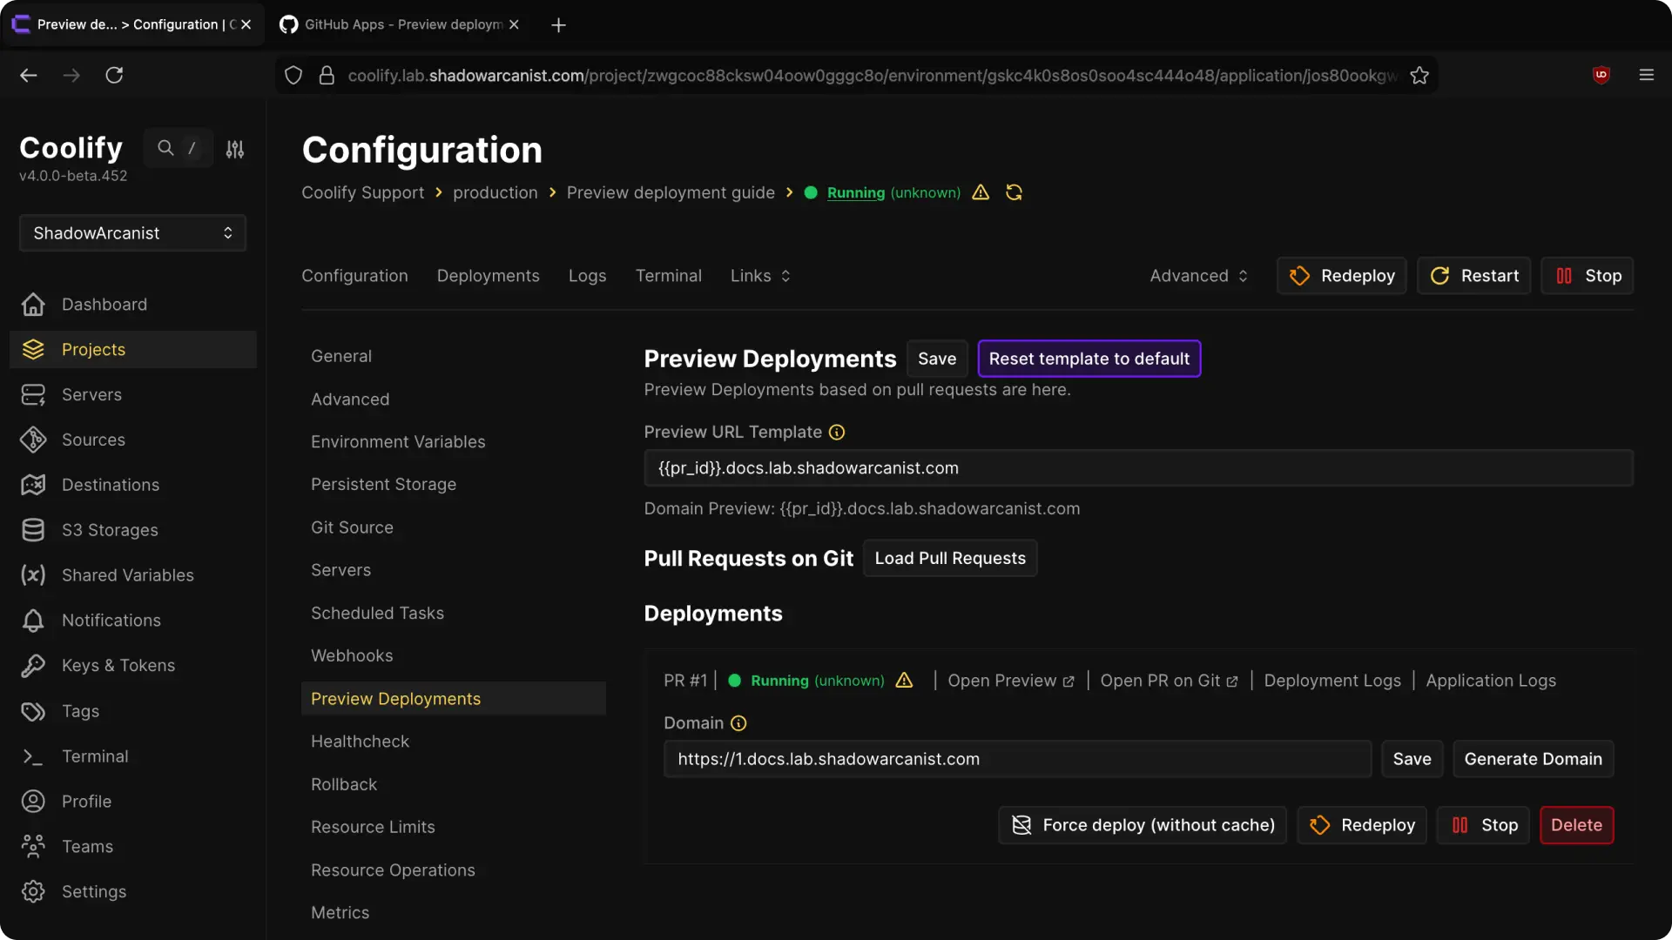The image size is (1672, 940).
Task: Open Sources from the sidebar
Action: click(x=93, y=440)
